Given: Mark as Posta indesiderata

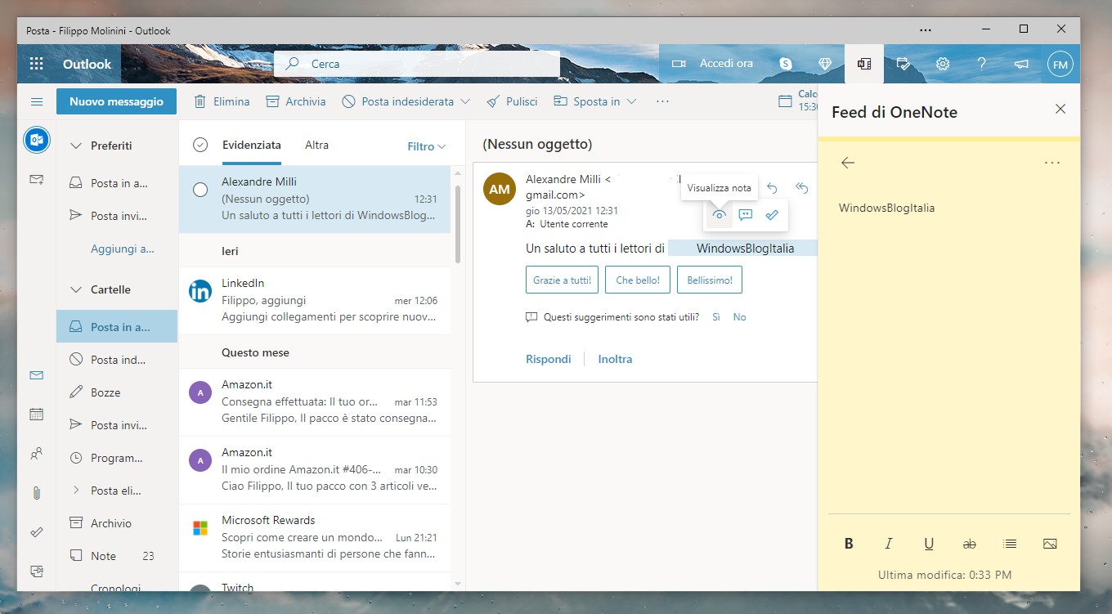Looking at the screenshot, I should pos(397,101).
